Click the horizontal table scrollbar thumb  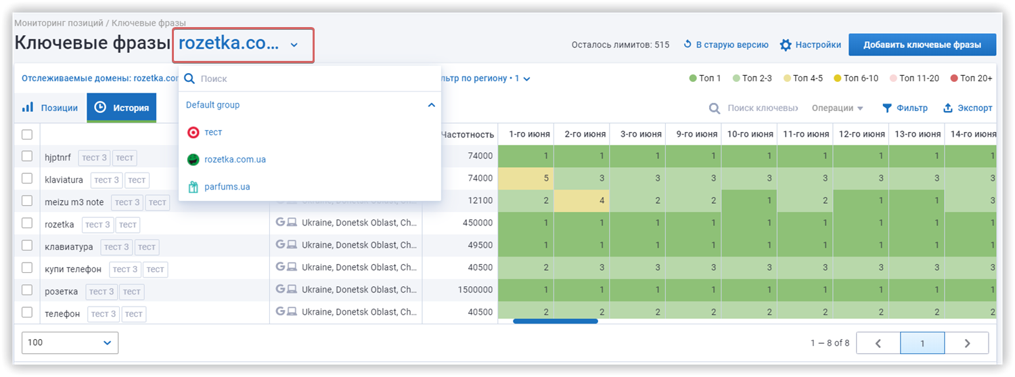click(556, 321)
